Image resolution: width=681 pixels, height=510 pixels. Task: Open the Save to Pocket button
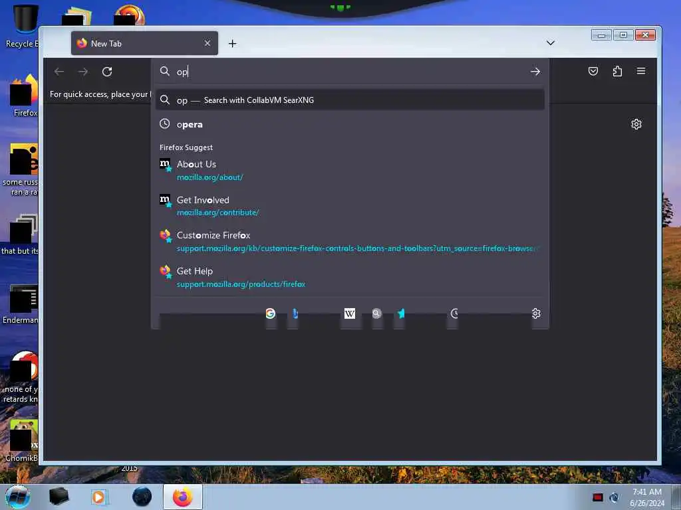[x=593, y=71]
